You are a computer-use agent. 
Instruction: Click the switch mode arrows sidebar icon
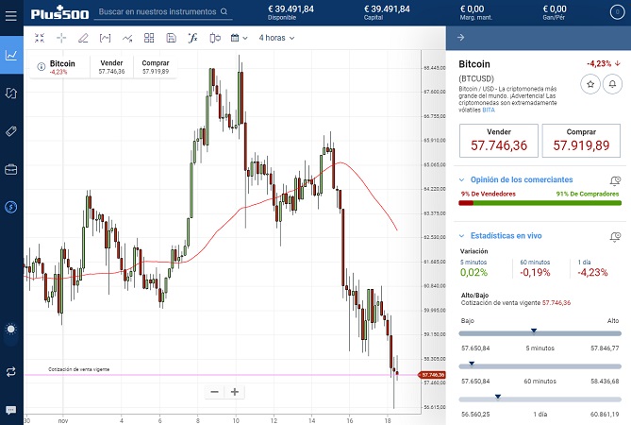11,371
